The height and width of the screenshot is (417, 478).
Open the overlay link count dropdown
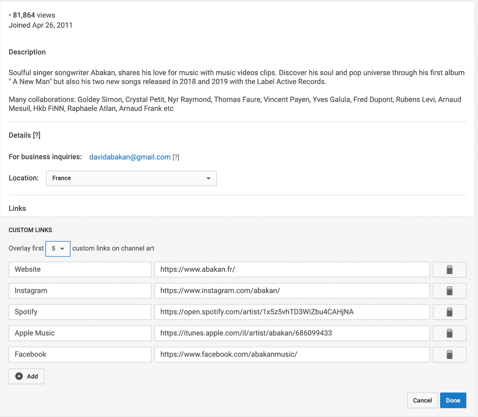tap(58, 249)
